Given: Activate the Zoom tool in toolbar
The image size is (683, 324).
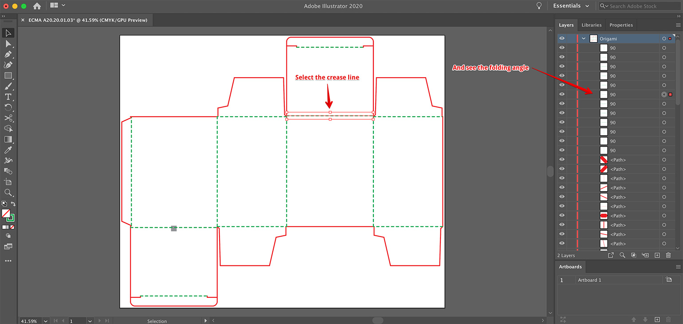Looking at the screenshot, I should (8, 192).
